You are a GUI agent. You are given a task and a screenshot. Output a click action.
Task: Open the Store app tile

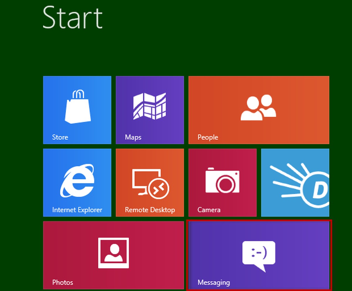coord(77,110)
